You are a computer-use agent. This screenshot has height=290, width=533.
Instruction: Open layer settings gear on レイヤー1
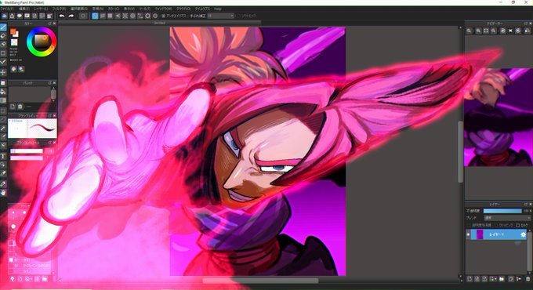click(523, 234)
